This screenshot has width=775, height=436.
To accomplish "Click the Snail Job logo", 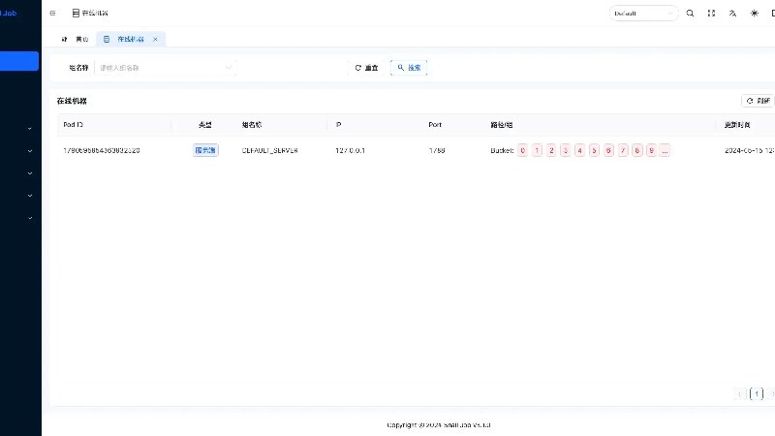I will point(9,14).
